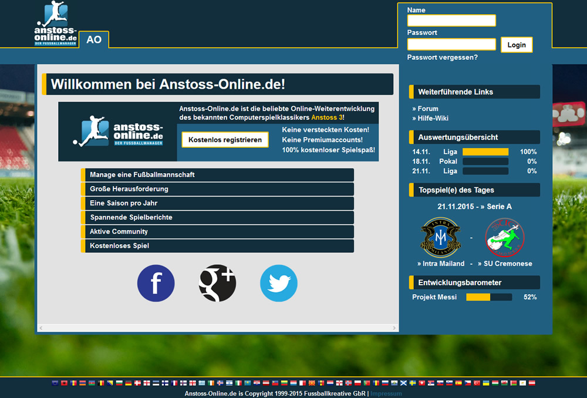Click the Login button

point(517,45)
